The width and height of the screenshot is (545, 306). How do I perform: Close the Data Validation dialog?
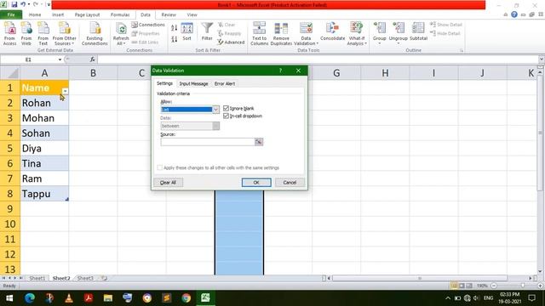coord(298,71)
